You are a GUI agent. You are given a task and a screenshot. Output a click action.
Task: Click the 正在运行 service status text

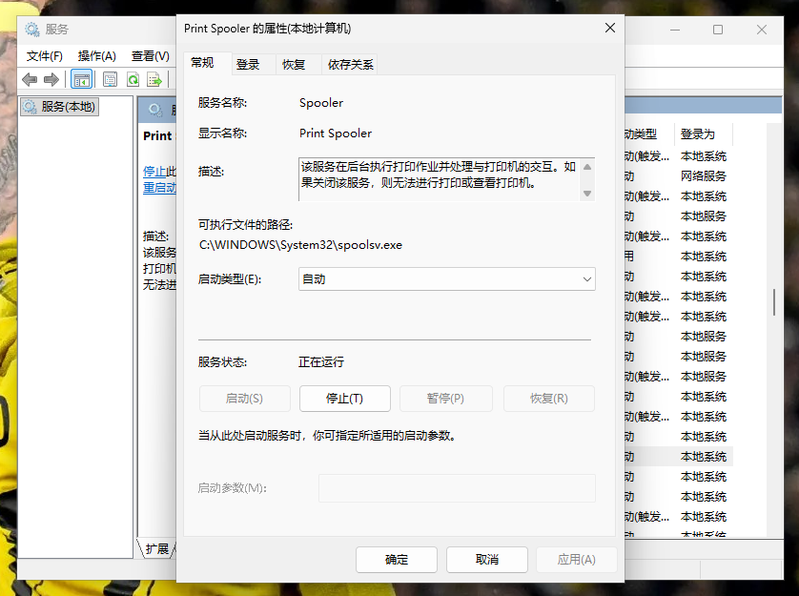point(321,362)
